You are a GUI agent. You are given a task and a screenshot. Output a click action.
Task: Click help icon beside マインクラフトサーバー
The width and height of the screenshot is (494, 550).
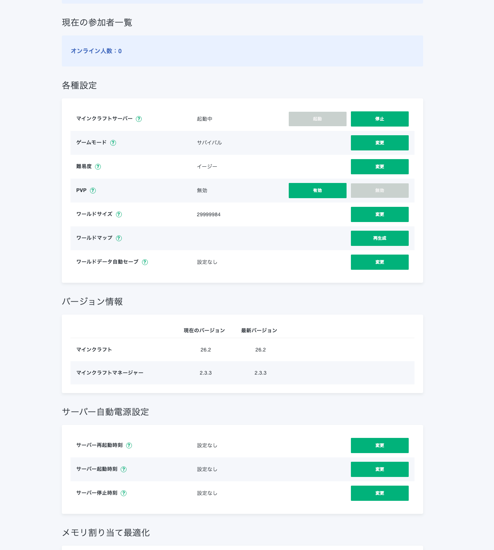pos(139,119)
